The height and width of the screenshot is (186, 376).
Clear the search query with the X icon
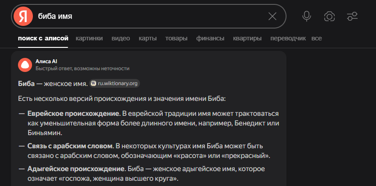click(272, 16)
